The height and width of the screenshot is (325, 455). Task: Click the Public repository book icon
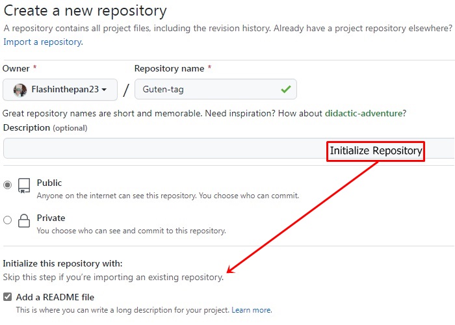(24, 185)
